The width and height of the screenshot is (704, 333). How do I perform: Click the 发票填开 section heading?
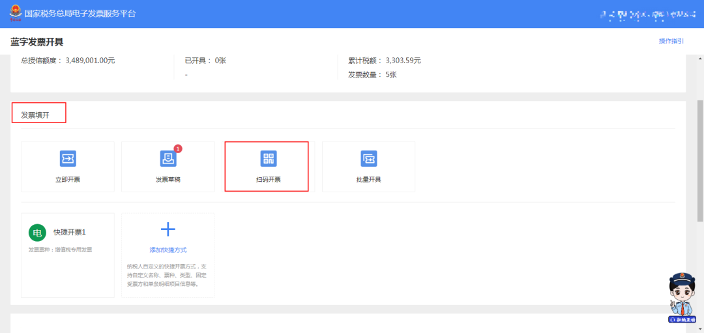pyautogui.click(x=35, y=115)
